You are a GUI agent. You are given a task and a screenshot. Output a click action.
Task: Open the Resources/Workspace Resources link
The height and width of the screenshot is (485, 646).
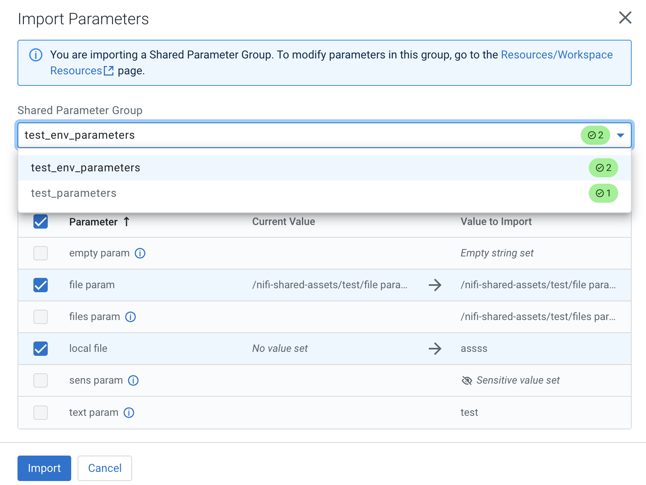pyautogui.click(x=556, y=55)
